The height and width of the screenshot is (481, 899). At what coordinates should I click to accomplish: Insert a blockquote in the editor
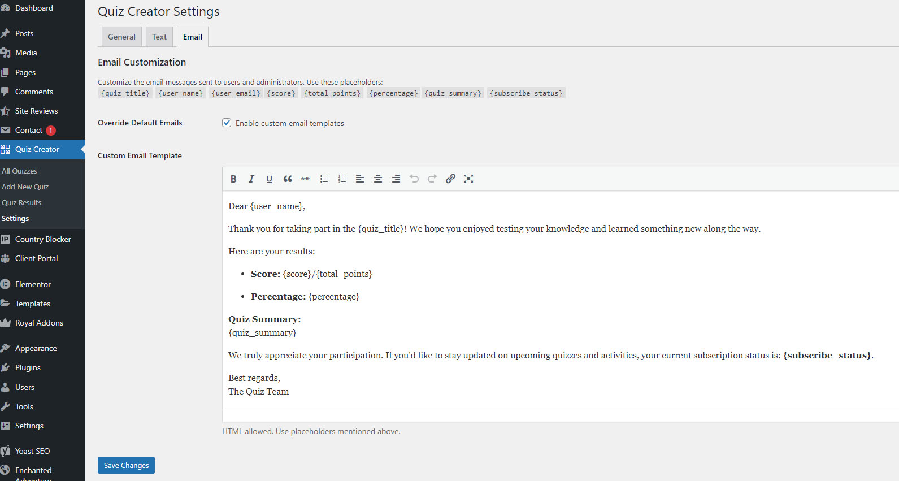tap(288, 179)
